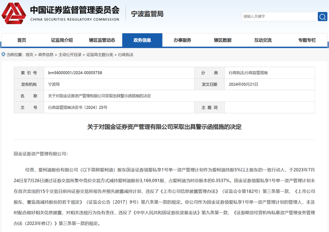Open the 辖区数据 navigation tab
This screenshot has height=232, width=329.
(222, 40)
